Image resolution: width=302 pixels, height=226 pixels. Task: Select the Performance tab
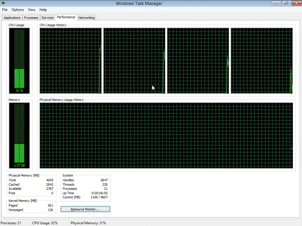tap(66, 17)
